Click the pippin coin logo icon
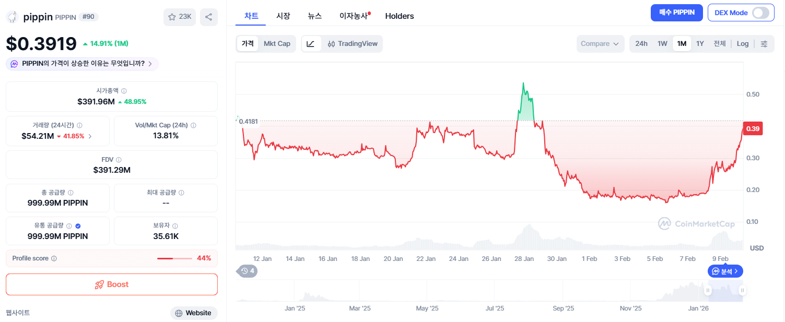Screen dimensions: 785x322 [12, 17]
